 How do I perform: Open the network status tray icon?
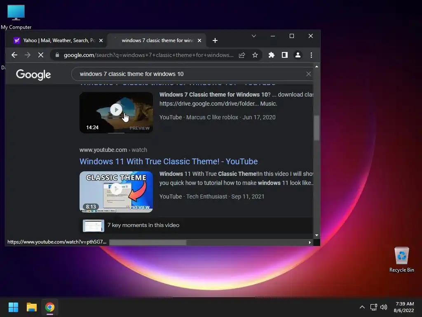(x=373, y=307)
